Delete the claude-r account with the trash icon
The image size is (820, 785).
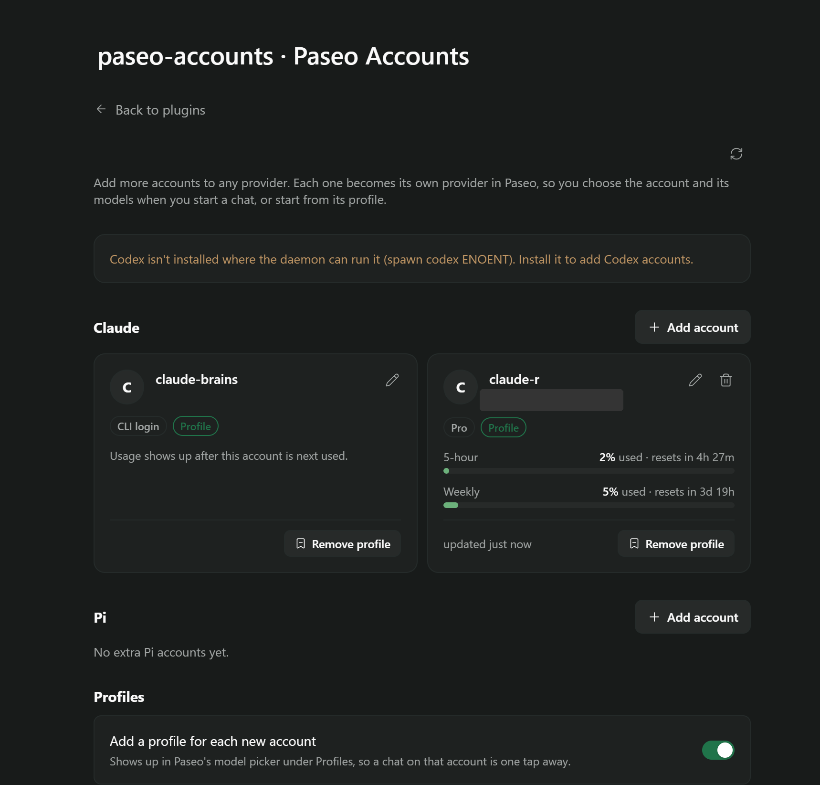726,380
